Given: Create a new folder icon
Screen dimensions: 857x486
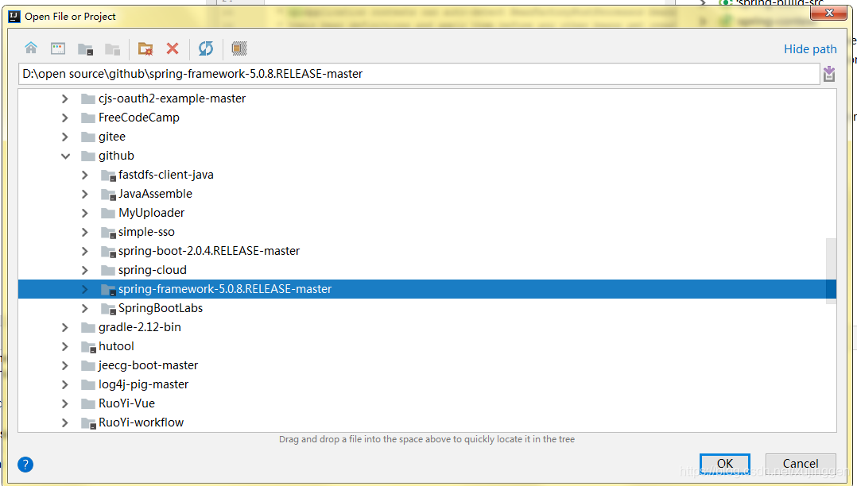Looking at the screenshot, I should tap(145, 48).
